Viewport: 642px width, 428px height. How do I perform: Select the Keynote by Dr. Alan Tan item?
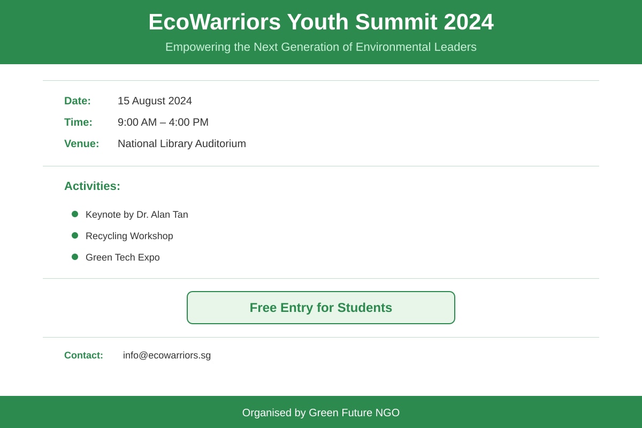(x=137, y=215)
